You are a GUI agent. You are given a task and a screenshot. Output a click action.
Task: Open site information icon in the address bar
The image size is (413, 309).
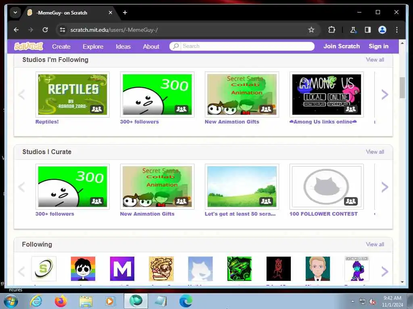[63, 30]
